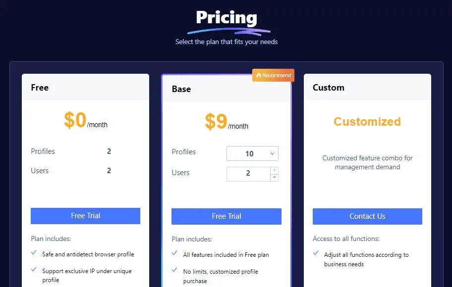Decrease Users count with down arrow

point(274,178)
